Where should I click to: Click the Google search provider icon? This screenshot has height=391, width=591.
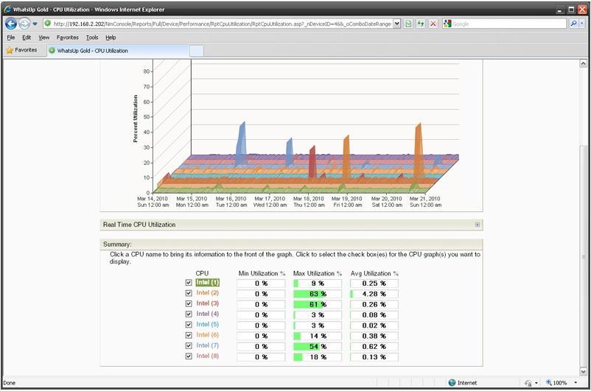(x=447, y=24)
